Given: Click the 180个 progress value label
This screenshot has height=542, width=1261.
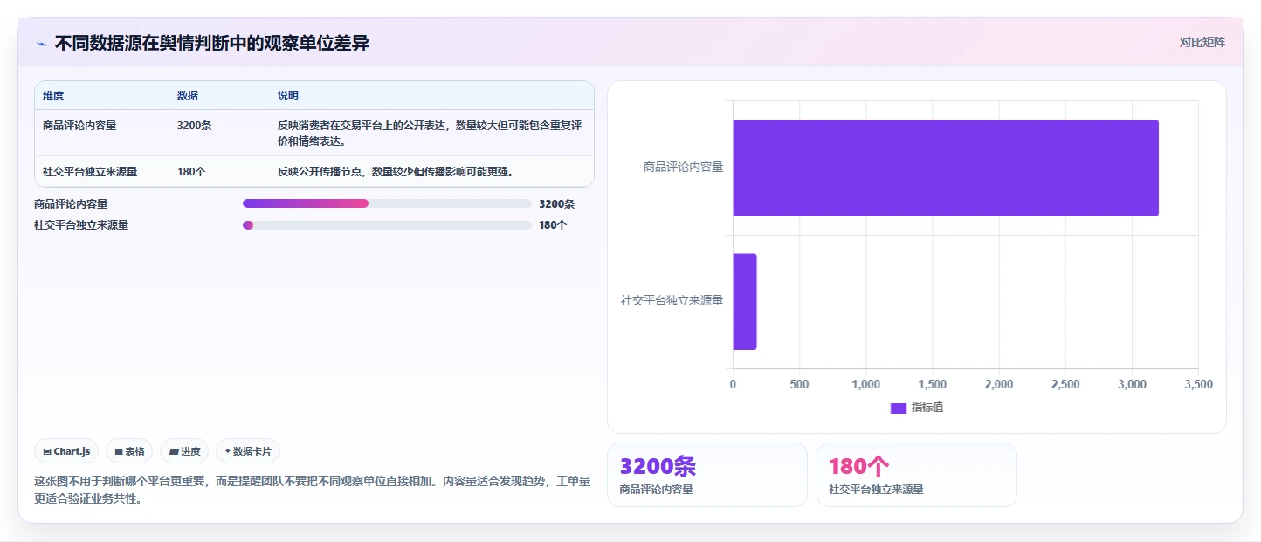Looking at the screenshot, I should point(553,225).
